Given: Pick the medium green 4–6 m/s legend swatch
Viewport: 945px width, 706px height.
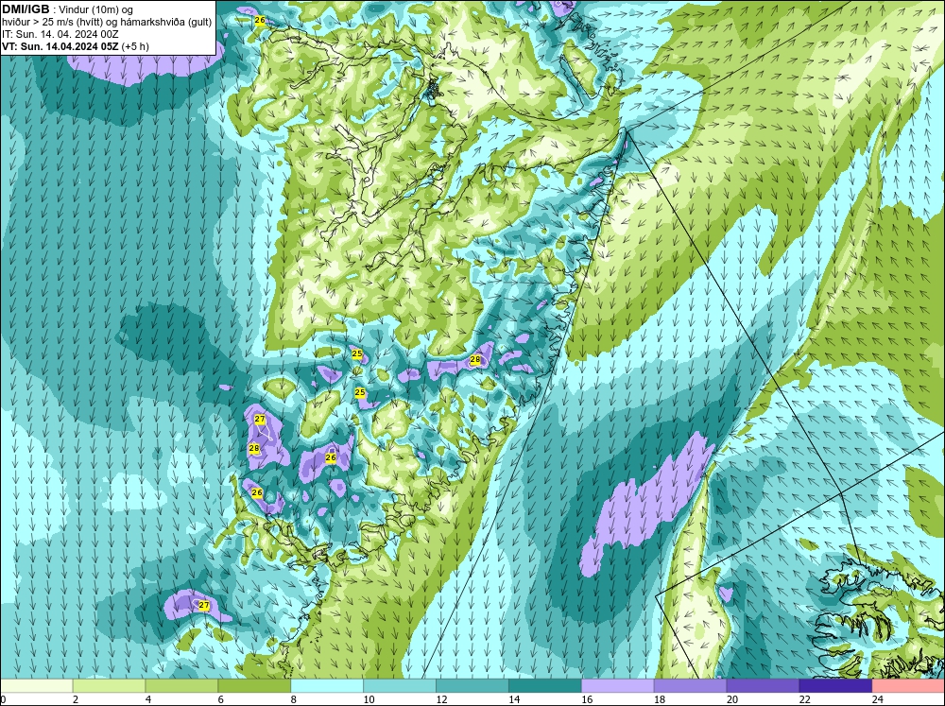Looking at the screenshot, I should click(181, 686).
